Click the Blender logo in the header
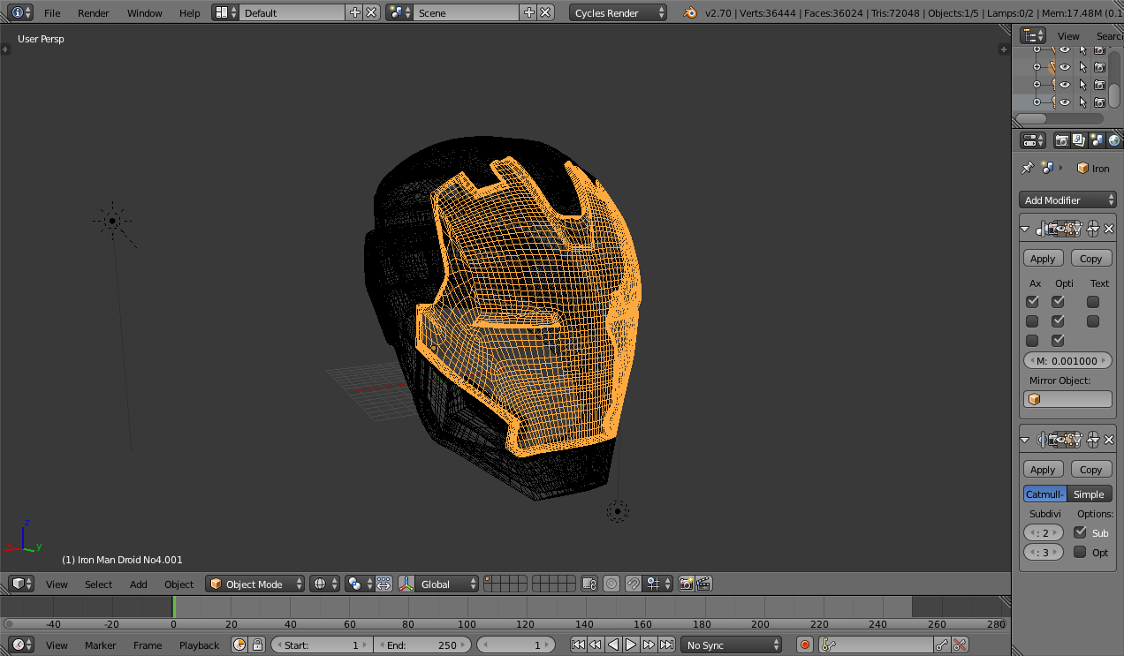 pyautogui.click(x=688, y=12)
